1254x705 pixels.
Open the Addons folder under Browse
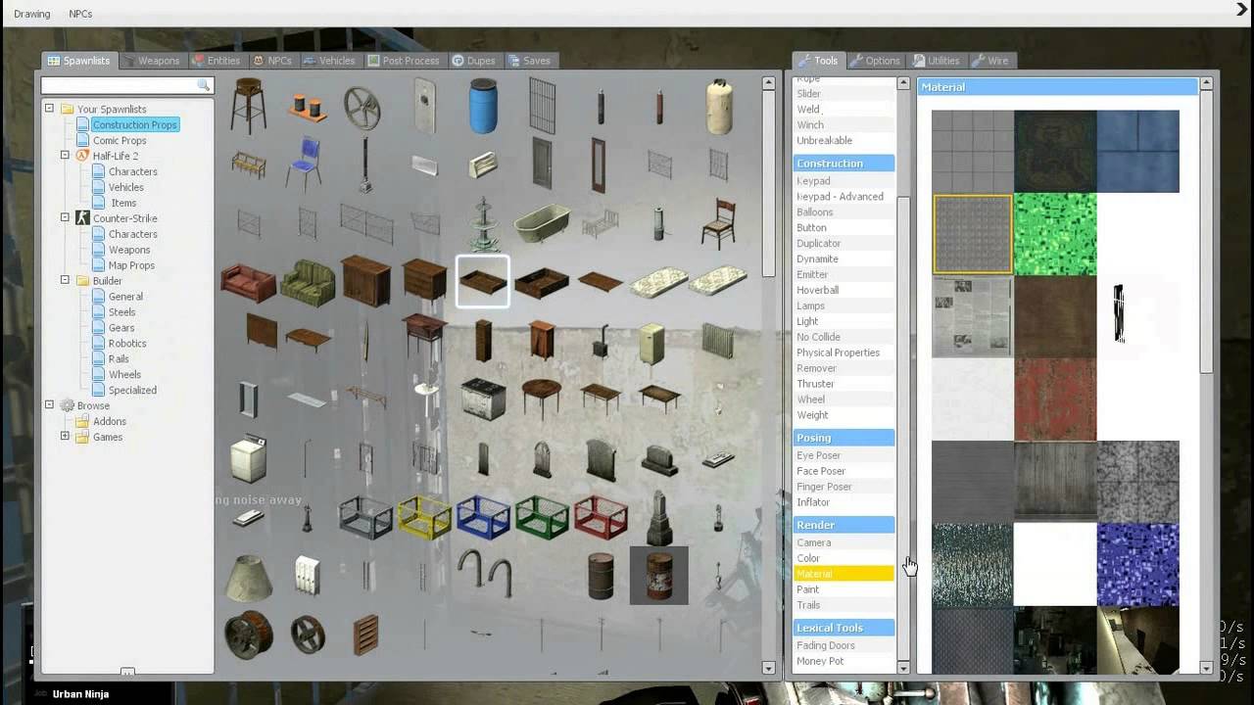(x=110, y=421)
